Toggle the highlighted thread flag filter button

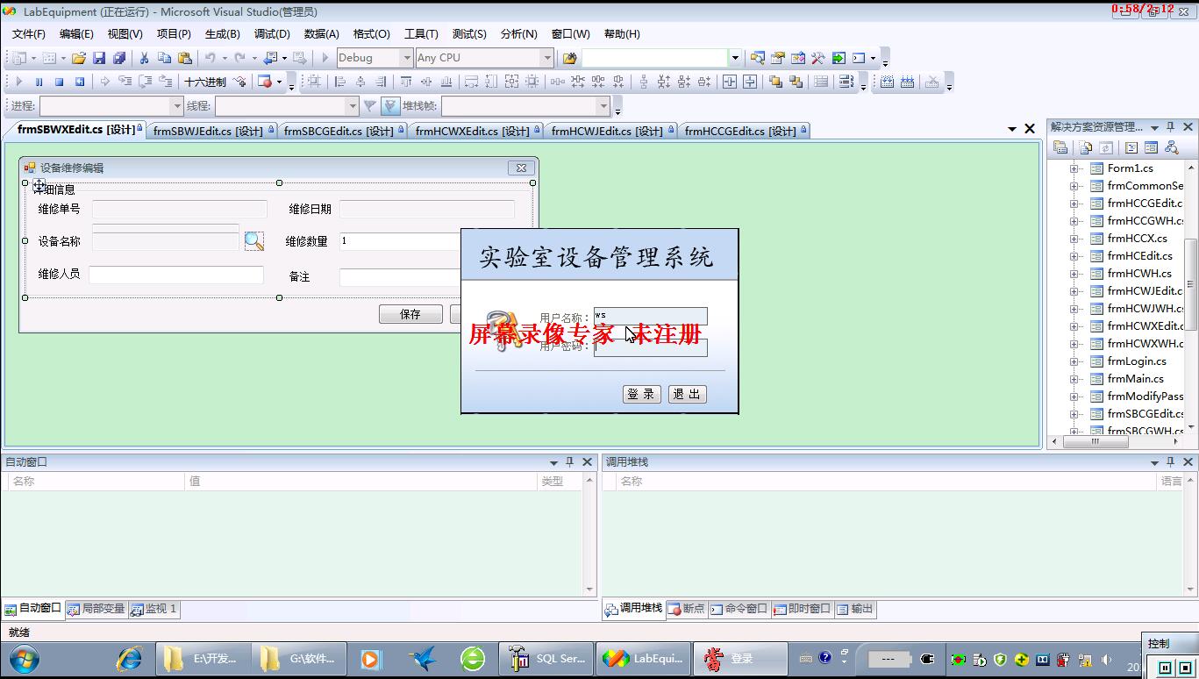pos(390,106)
